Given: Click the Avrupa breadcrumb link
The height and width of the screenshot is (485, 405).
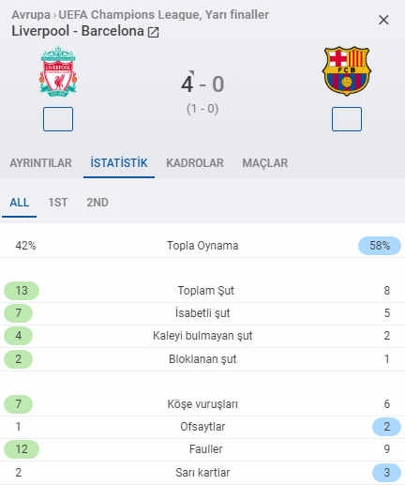Looking at the screenshot, I should click(x=31, y=15).
